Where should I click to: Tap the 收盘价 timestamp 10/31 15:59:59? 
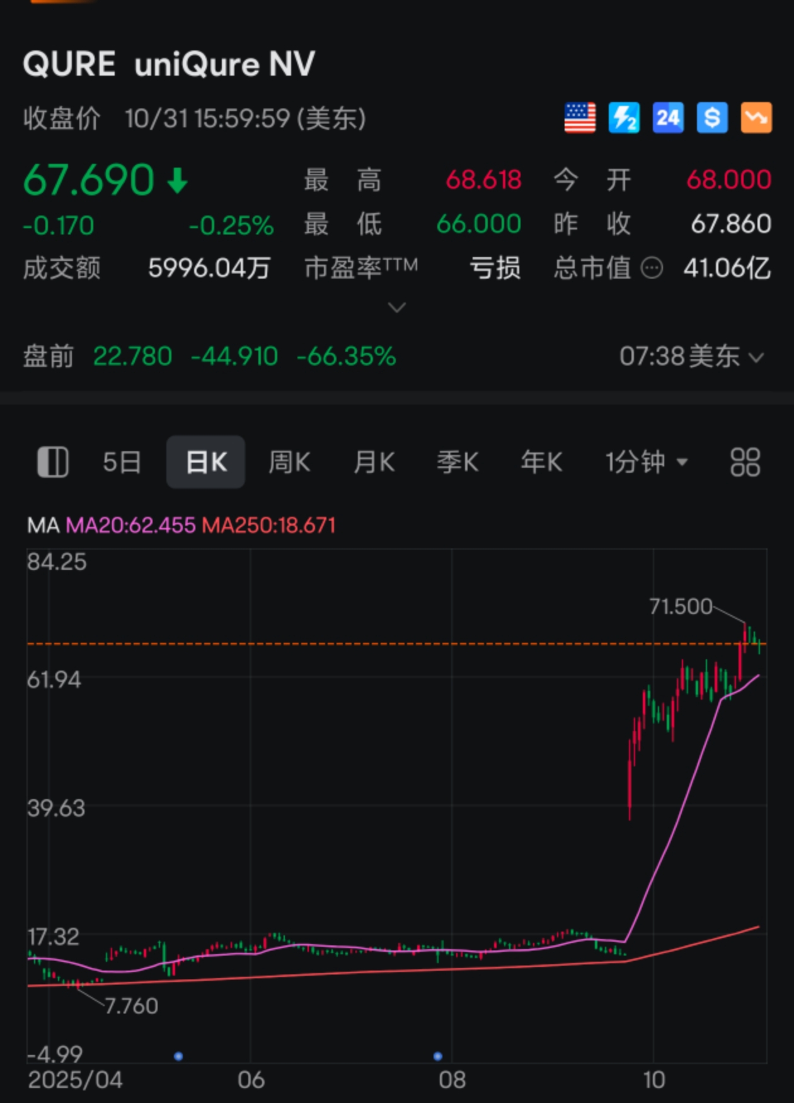[207, 118]
